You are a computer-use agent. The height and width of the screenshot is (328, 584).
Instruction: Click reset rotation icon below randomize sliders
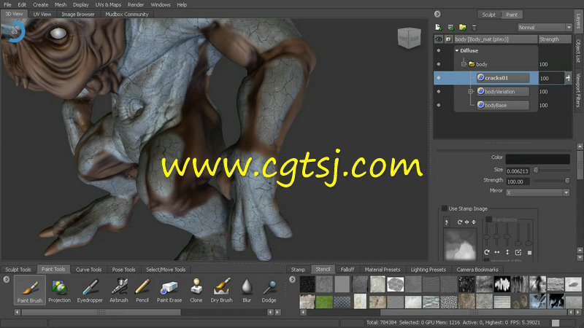(x=486, y=252)
